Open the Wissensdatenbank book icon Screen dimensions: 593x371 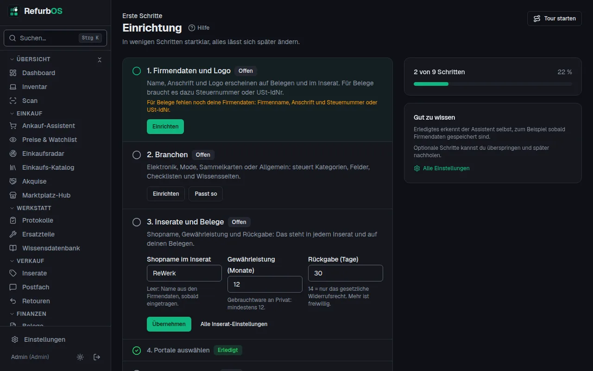[13, 248]
